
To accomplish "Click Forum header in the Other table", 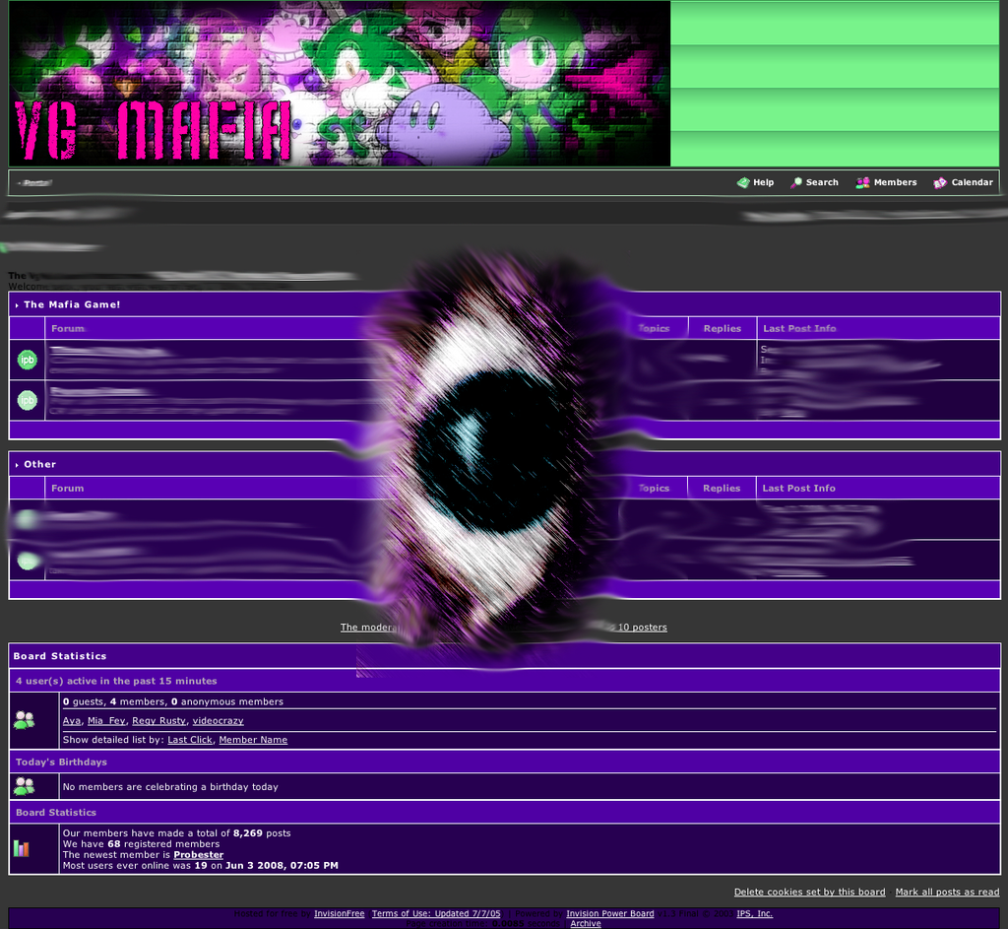I will 68,488.
